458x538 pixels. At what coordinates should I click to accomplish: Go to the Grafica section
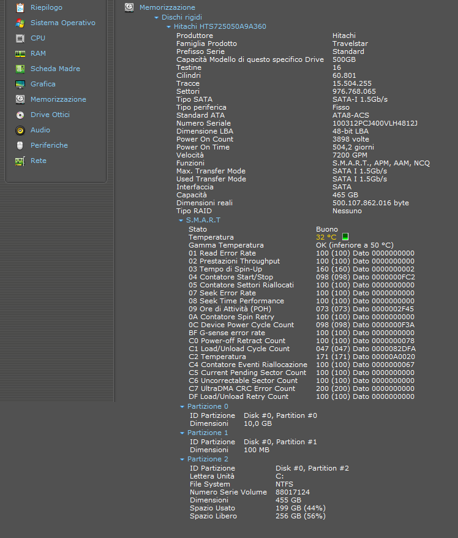43,84
